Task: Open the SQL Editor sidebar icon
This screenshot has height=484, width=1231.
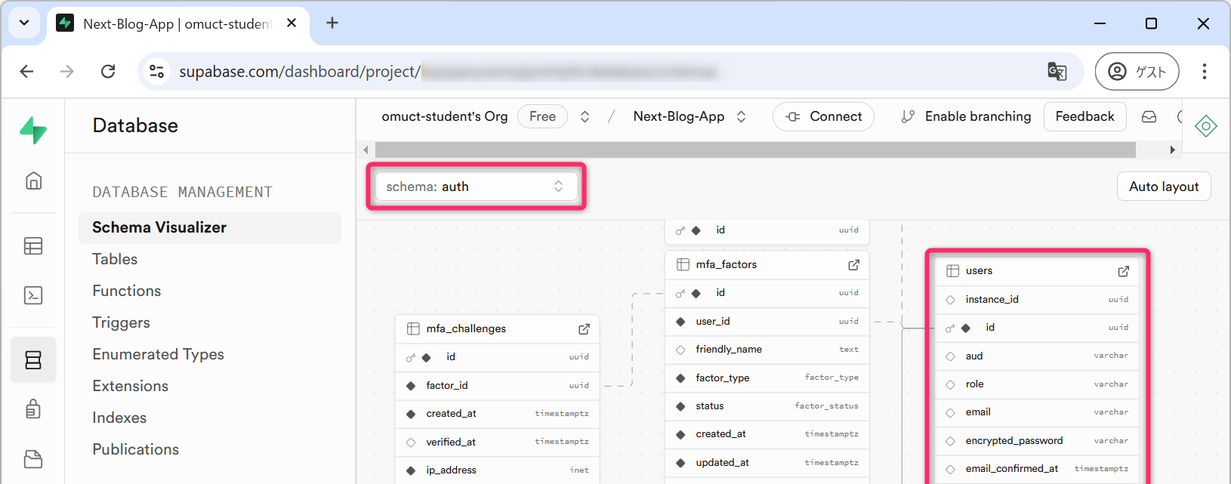Action: (x=33, y=295)
